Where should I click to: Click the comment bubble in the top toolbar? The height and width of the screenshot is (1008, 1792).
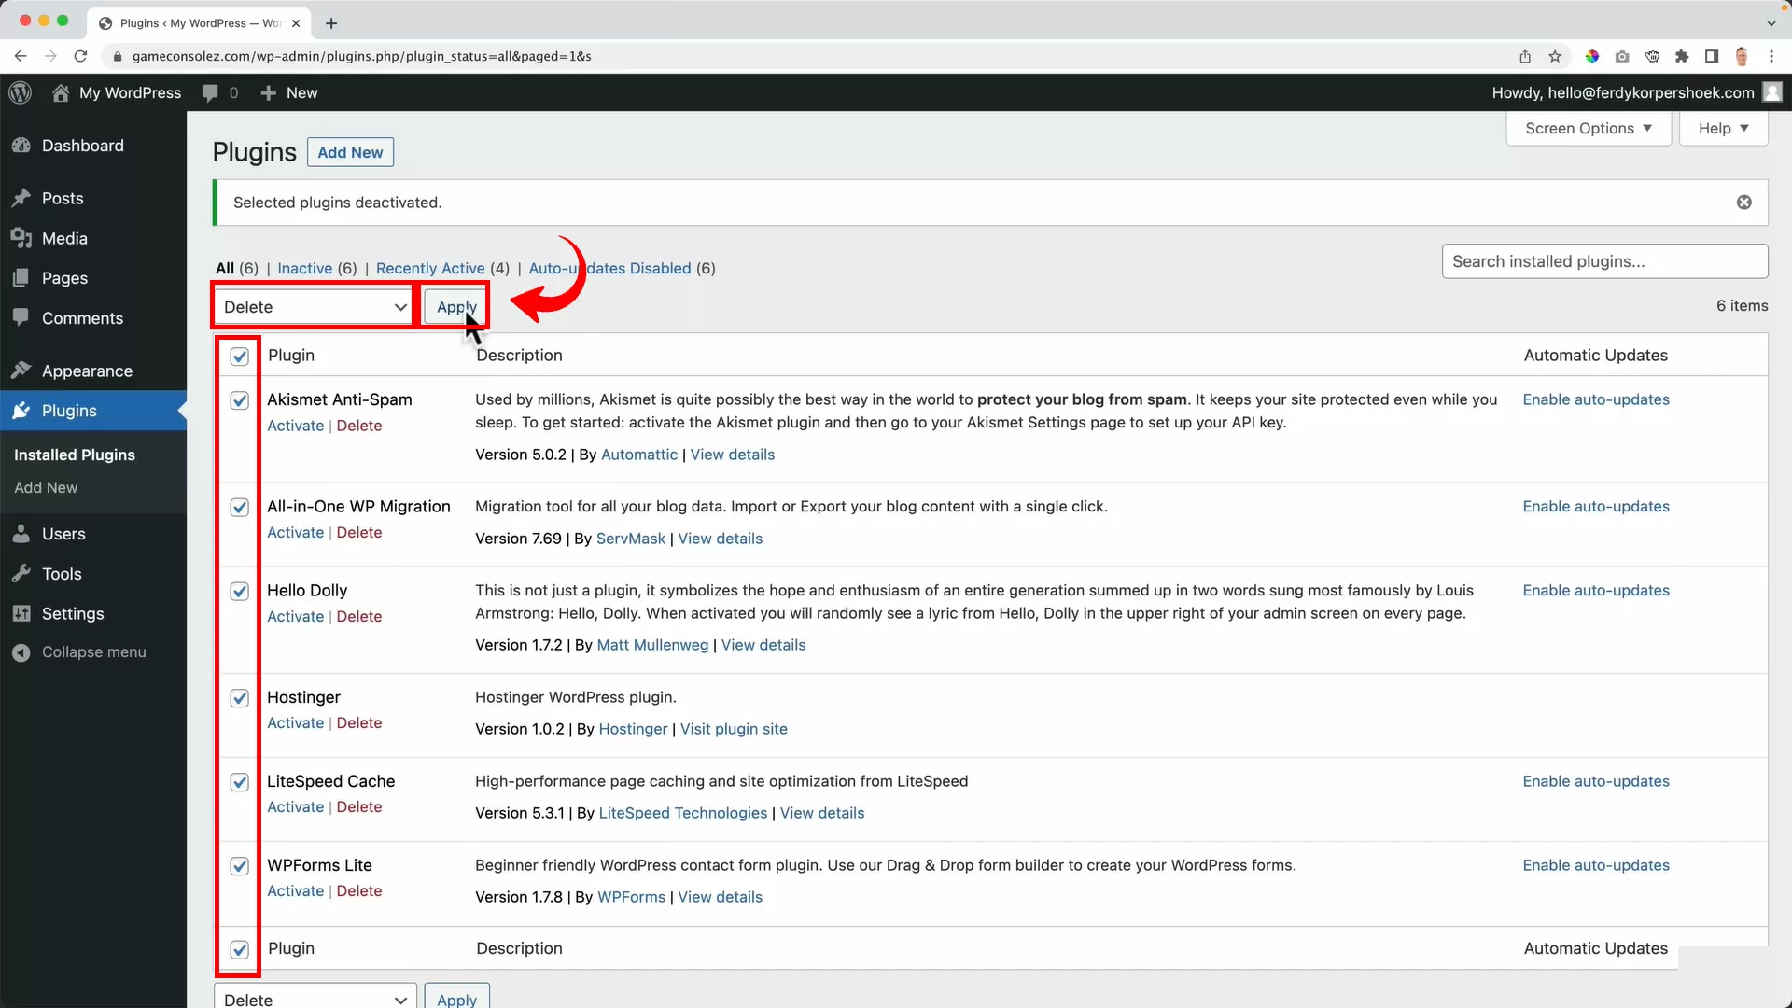tap(212, 92)
